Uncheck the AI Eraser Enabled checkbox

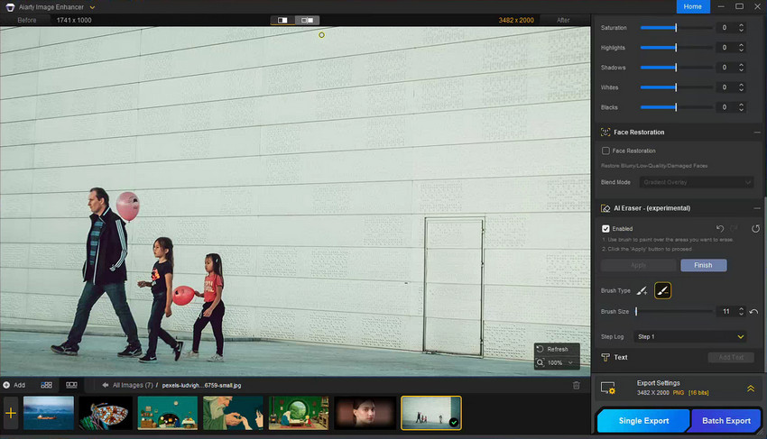(x=605, y=229)
